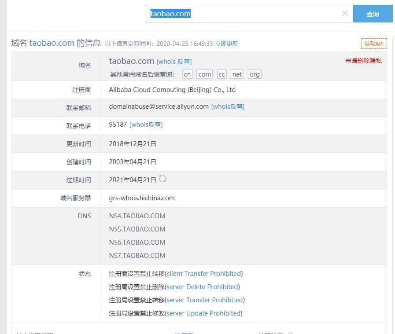The height and width of the screenshot is (334, 395).
Task: Click 申请删除隐私 link
Action: click(x=363, y=61)
